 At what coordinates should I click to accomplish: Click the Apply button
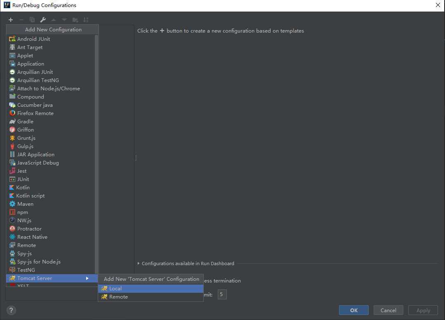(423, 310)
